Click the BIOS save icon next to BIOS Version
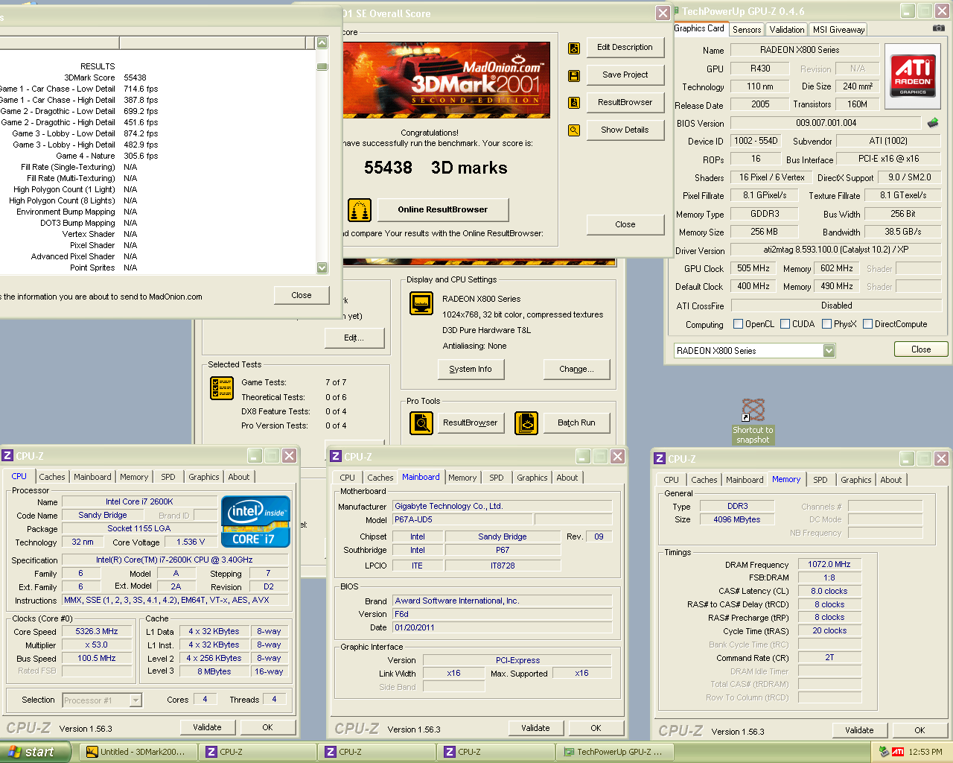953x763 pixels. tap(932, 123)
